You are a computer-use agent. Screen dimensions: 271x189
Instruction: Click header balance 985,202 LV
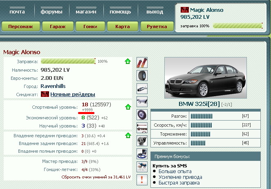[195, 17]
